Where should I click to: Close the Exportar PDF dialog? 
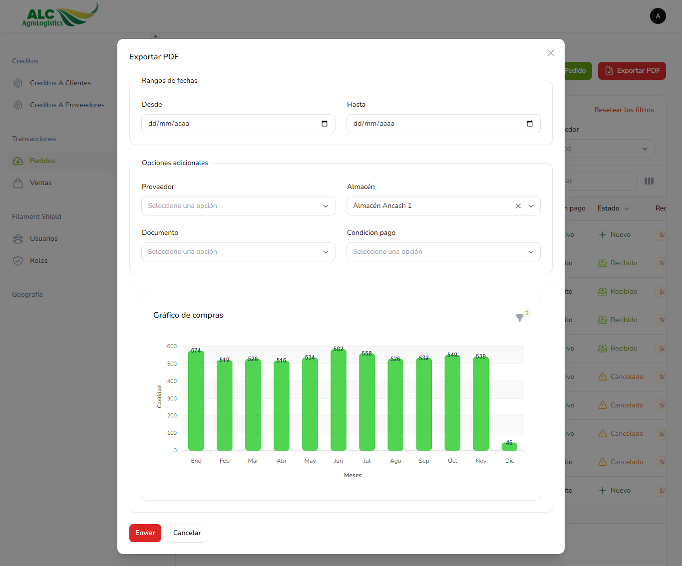(x=550, y=53)
